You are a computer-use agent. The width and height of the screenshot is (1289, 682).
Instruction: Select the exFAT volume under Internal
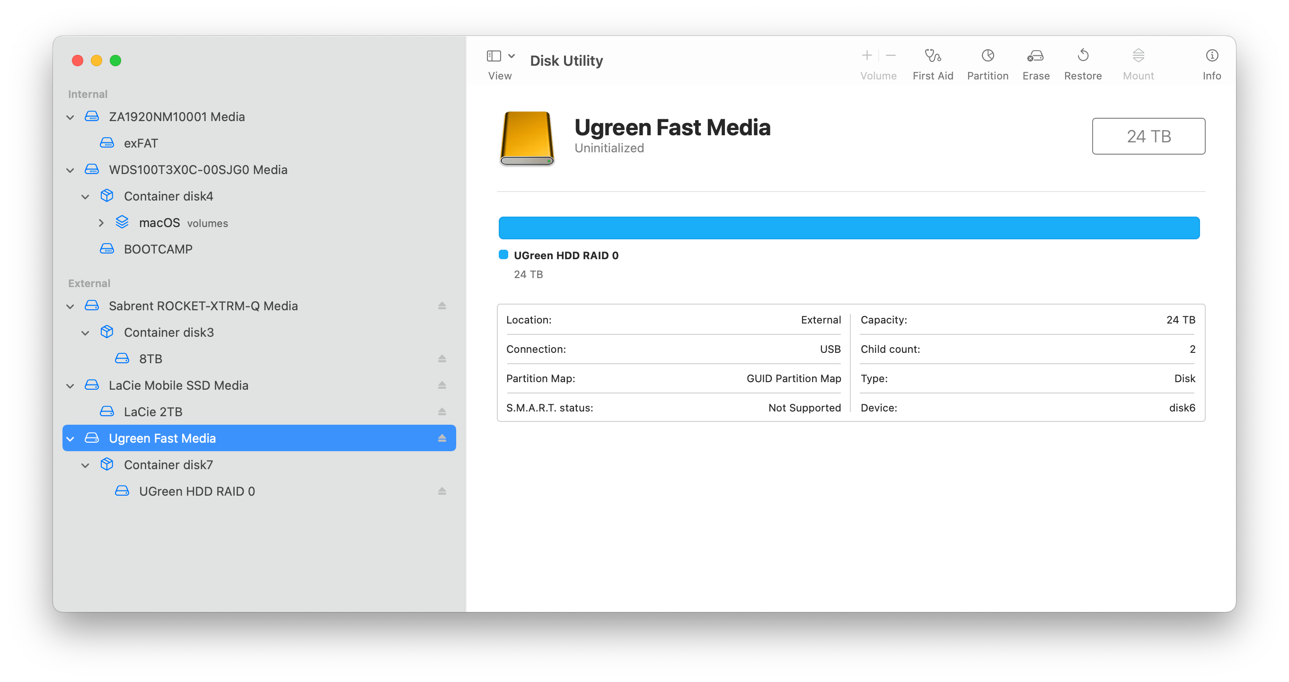(x=141, y=142)
